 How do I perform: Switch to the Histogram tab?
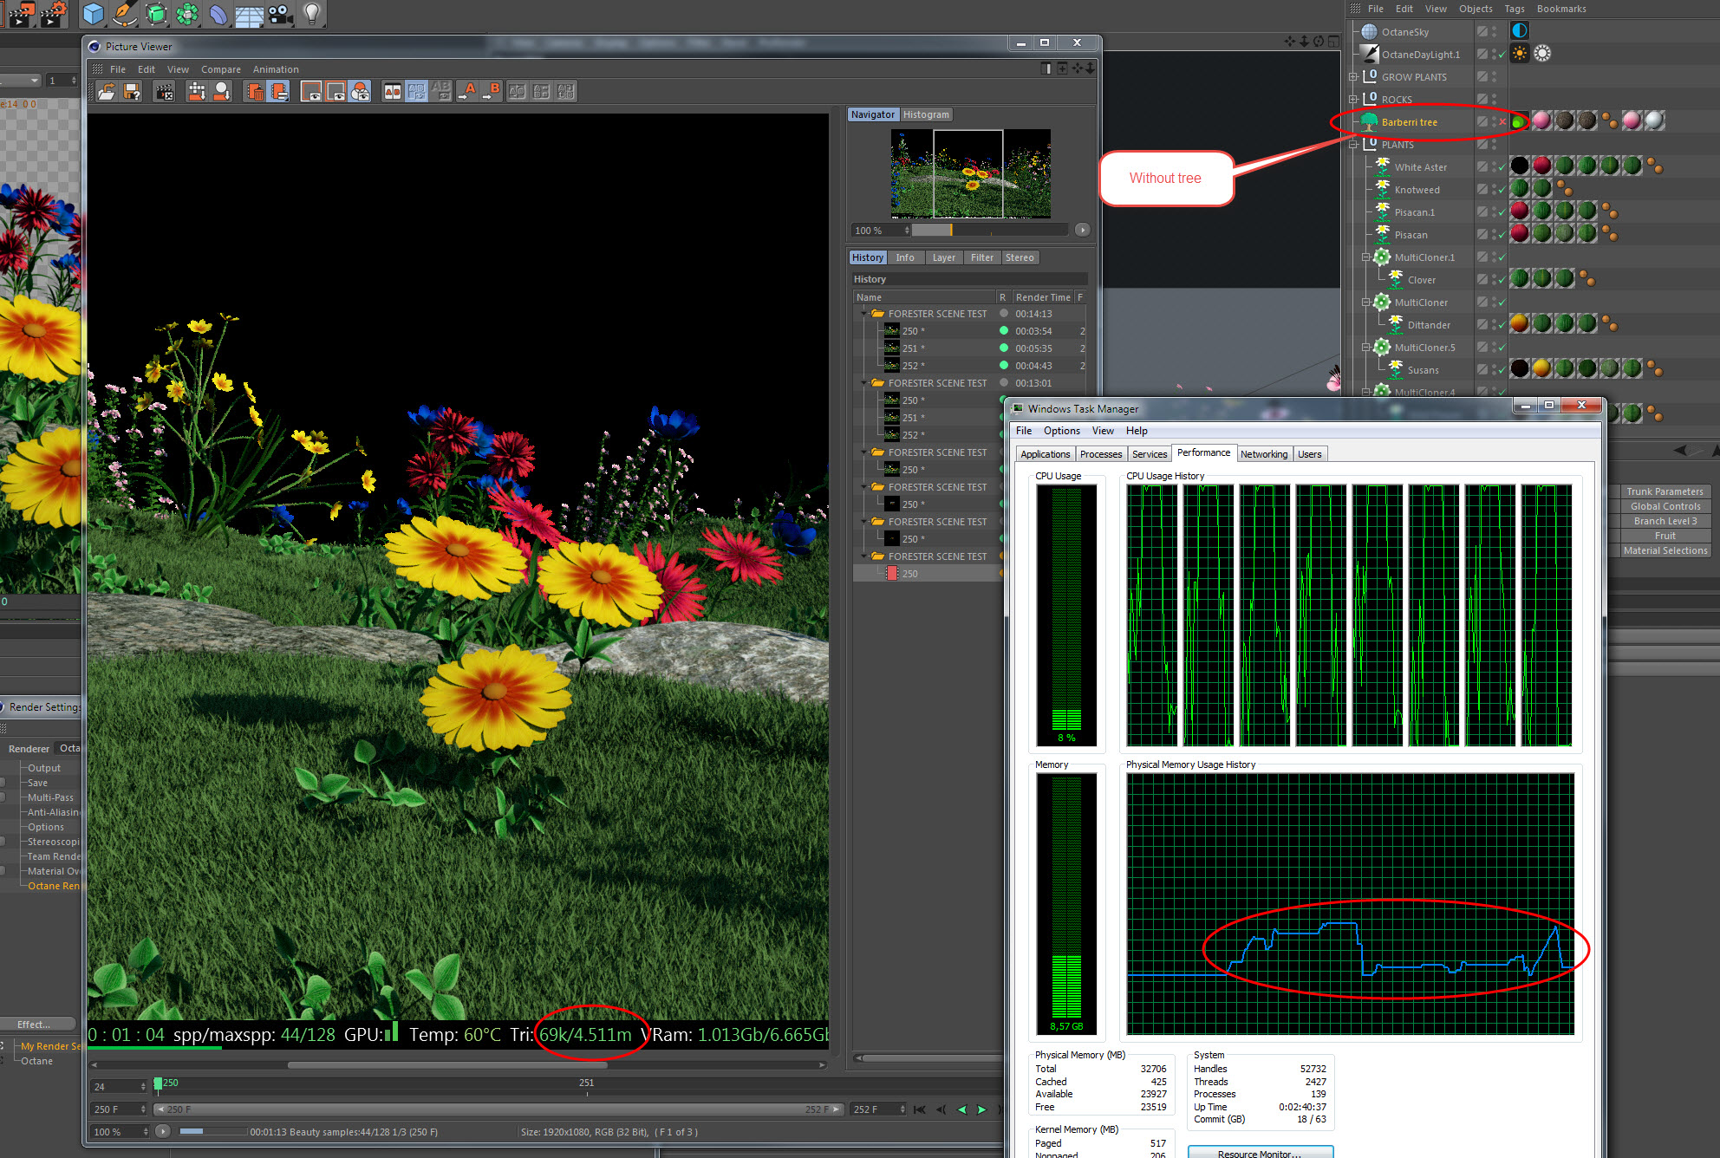pyautogui.click(x=926, y=114)
